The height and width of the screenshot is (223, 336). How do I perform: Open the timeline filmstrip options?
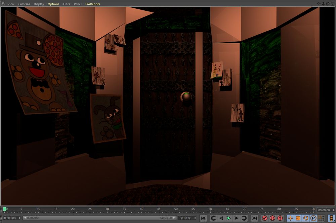pos(331,218)
